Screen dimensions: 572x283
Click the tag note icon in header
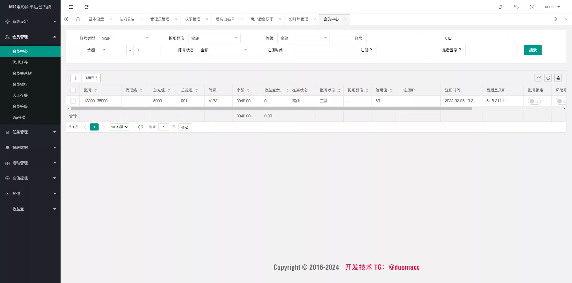click(516, 7)
